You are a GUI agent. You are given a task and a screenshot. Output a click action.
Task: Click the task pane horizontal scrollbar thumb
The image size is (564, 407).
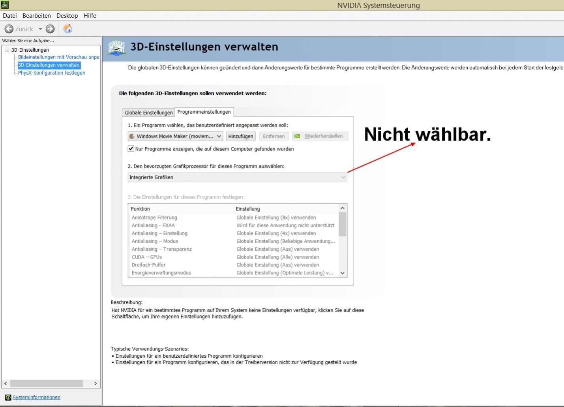click(47, 383)
